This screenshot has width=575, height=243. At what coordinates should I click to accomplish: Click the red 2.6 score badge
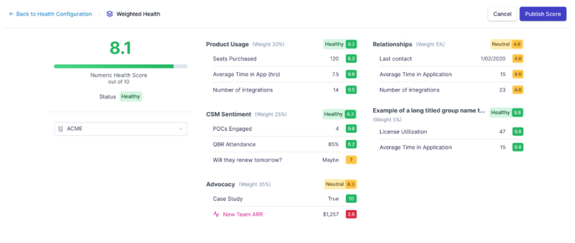[351, 215]
